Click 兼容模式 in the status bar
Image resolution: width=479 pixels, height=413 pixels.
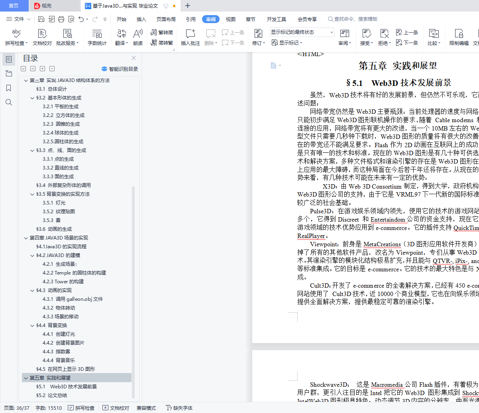tap(146, 408)
